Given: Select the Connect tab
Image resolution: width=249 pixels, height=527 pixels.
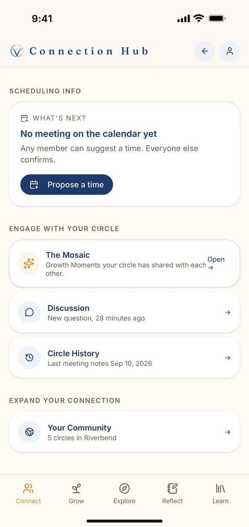Looking at the screenshot, I should tap(29, 494).
